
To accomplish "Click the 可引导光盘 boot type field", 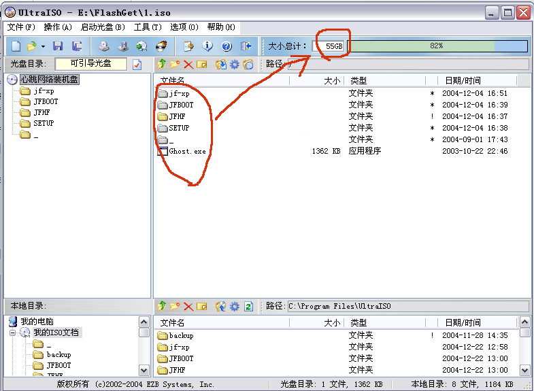I will coord(91,64).
